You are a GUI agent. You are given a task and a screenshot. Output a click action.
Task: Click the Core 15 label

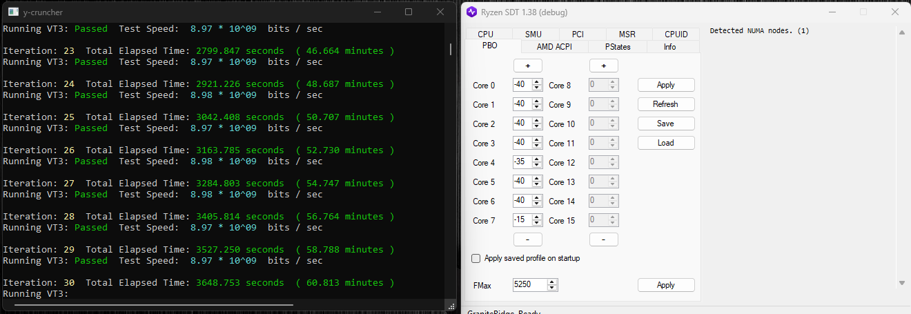[x=562, y=221]
